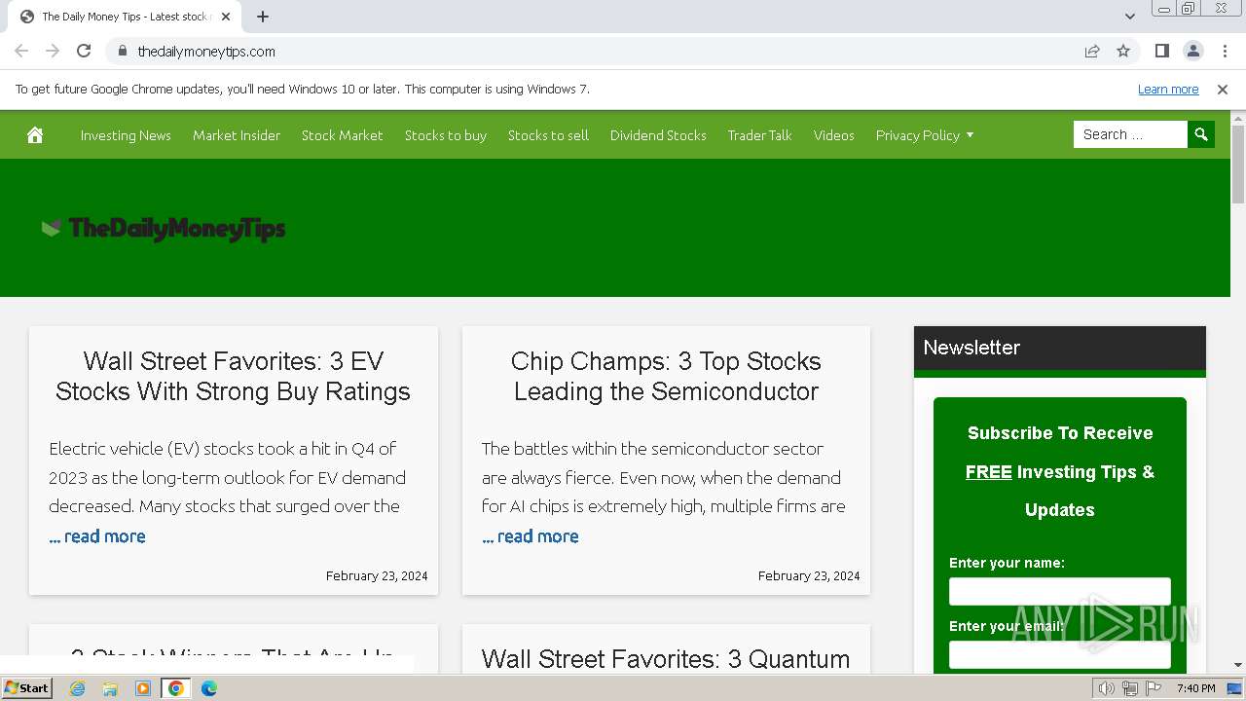
Task: Click the volume tray icon
Action: coord(1107,688)
